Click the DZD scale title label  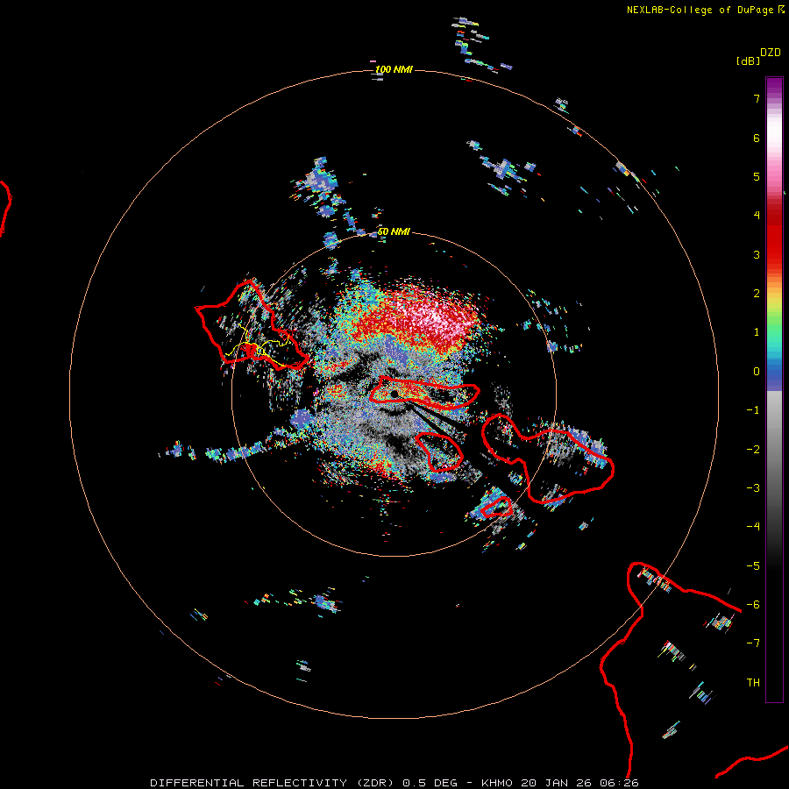(x=771, y=53)
